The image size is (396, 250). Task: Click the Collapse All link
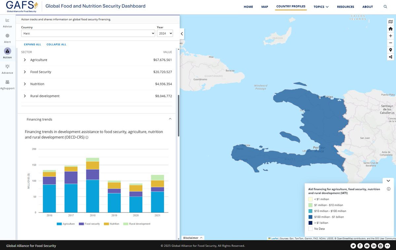[56, 44]
